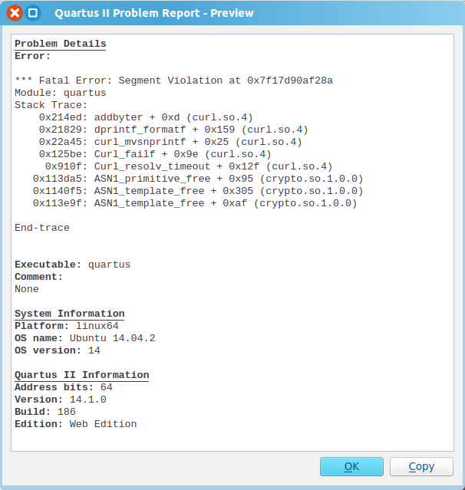Image resolution: width=465 pixels, height=490 pixels.
Task: Click the 'End-trace' text
Action: click(x=42, y=228)
